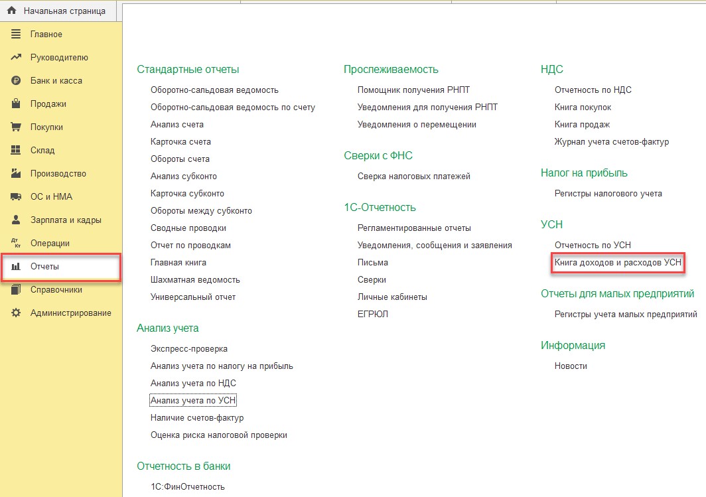
Task: Open the Справочники section
Action: (56, 289)
